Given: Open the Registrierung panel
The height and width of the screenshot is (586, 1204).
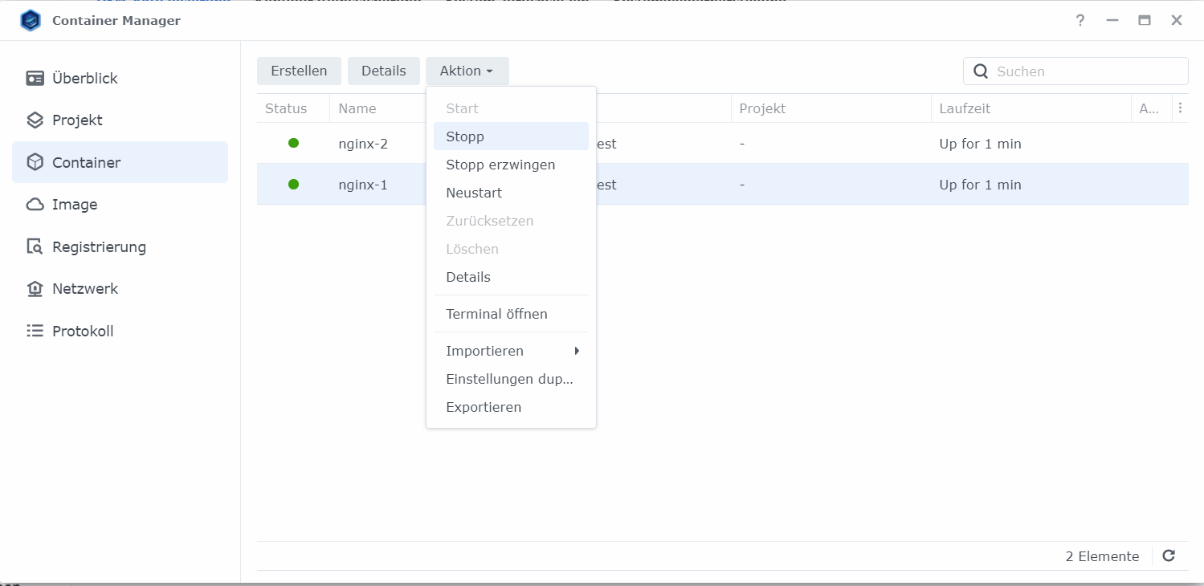Looking at the screenshot, I should 99,246.
